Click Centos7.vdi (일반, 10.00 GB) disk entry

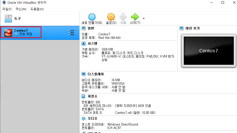(135, 113)
